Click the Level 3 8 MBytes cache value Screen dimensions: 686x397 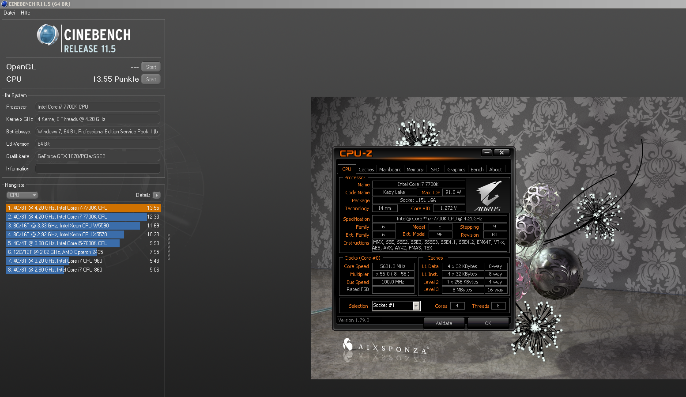[462, 290]
